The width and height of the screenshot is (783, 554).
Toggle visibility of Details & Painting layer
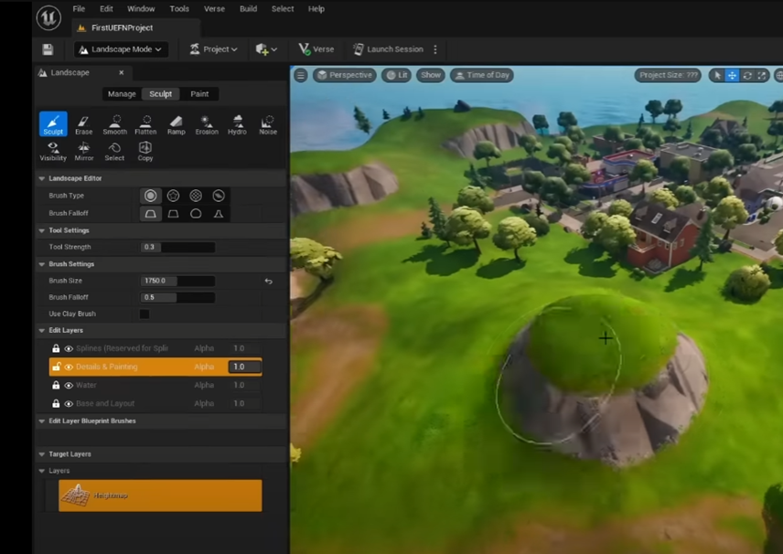(x=69, y=367)
